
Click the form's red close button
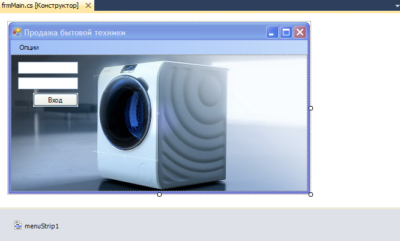(x=300, y=32)
